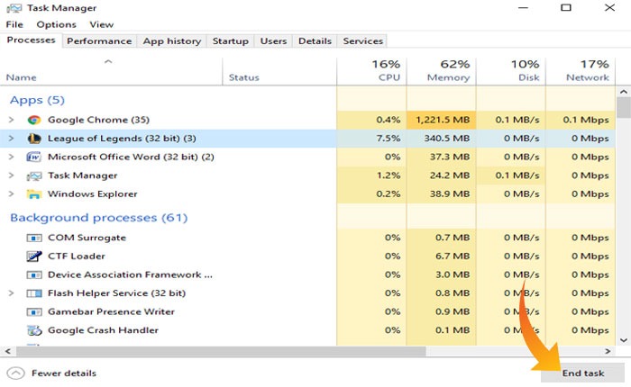Expand the Google Chrome process group
The image size is (631, 387).
[x=12, y=120]
